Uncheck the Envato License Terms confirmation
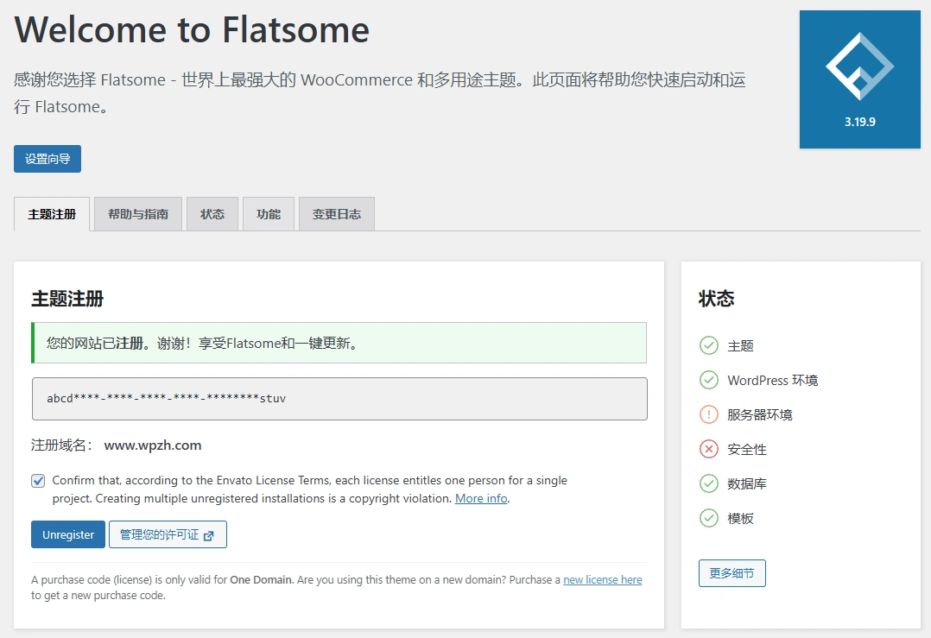Screen dimensions: 931x638 pyautogui.click(x=37, y=480)
